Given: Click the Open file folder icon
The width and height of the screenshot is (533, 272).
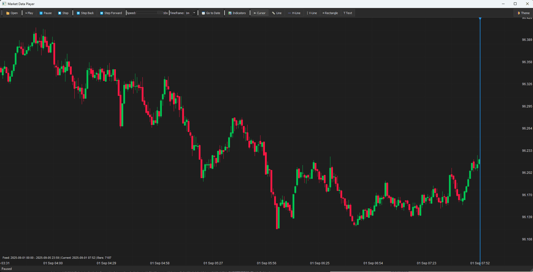Looking at the screenshot, I should [x=8, y=13].
